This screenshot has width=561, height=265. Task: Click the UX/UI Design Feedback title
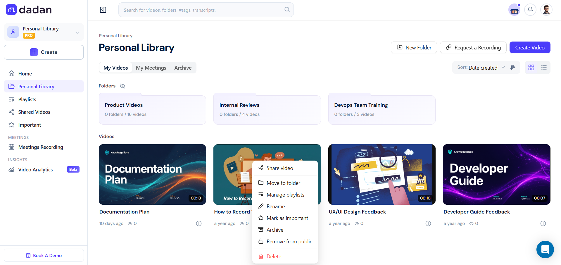pyautogui.click(x=357, y=212)
